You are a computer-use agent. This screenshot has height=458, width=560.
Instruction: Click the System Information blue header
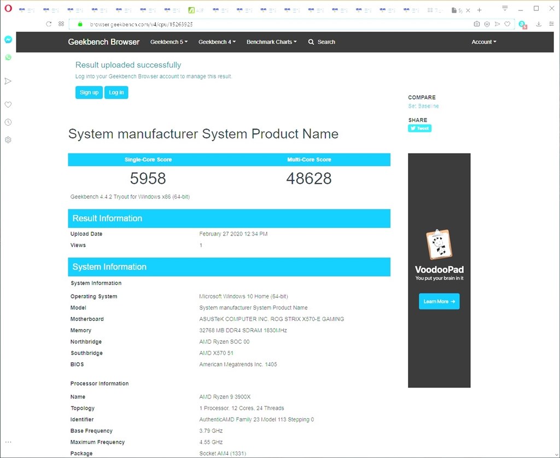click(229, 267)
